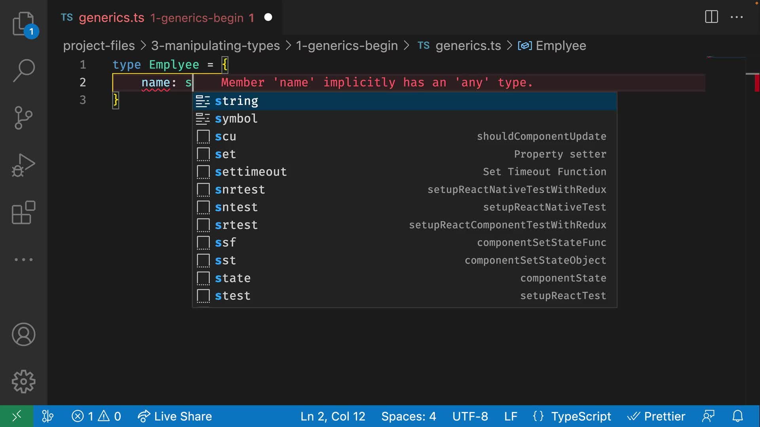Screen dimensions: 760x427
Task: Split the editor
Action: (711, 17)
